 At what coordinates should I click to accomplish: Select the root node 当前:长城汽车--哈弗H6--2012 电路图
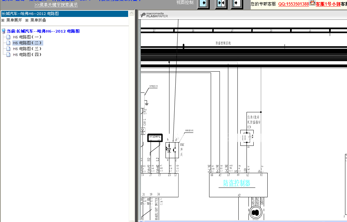[43, 31]
